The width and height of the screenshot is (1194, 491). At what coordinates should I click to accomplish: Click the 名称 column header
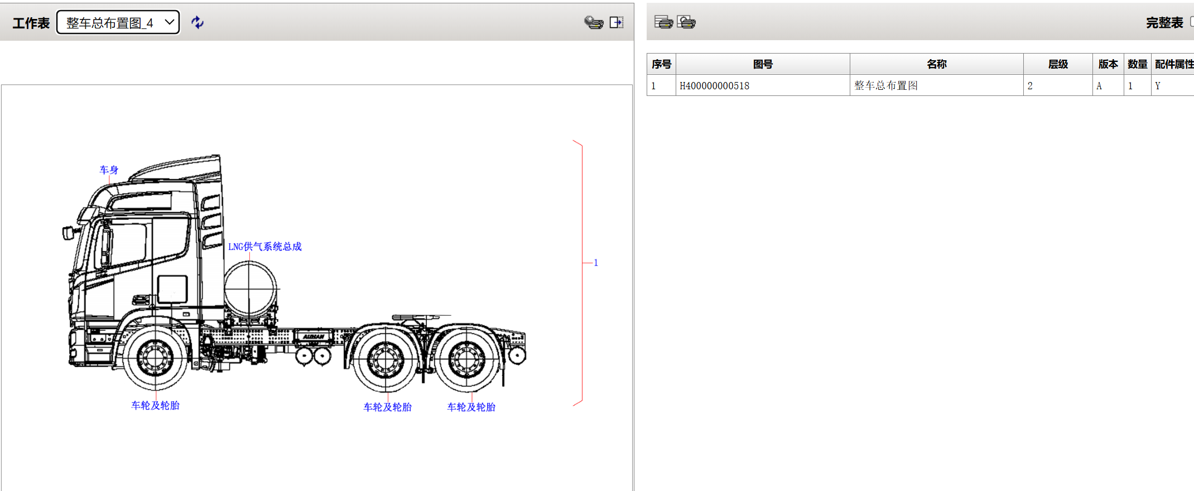pos(936,64)
